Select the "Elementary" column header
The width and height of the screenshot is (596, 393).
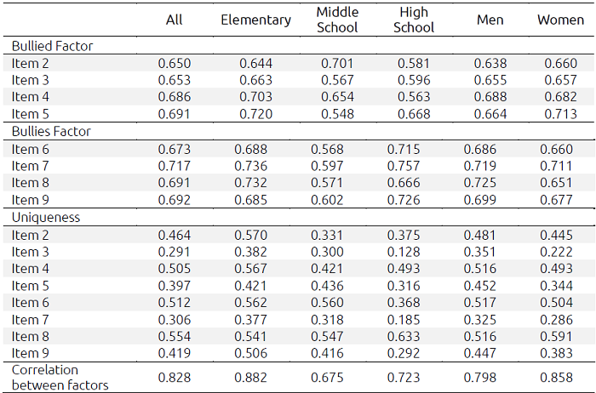(x=255, y=20)
